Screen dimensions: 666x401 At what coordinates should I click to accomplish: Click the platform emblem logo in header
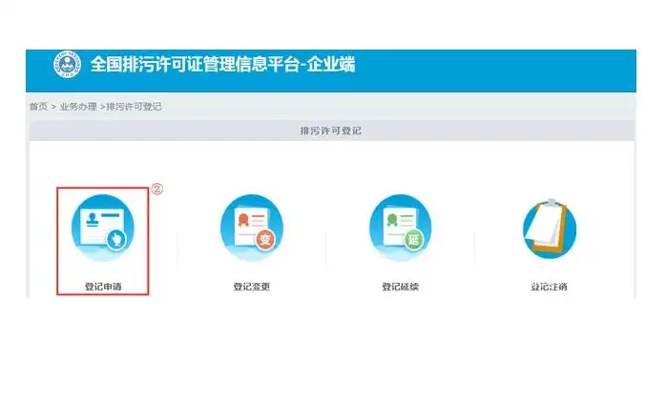67,65
